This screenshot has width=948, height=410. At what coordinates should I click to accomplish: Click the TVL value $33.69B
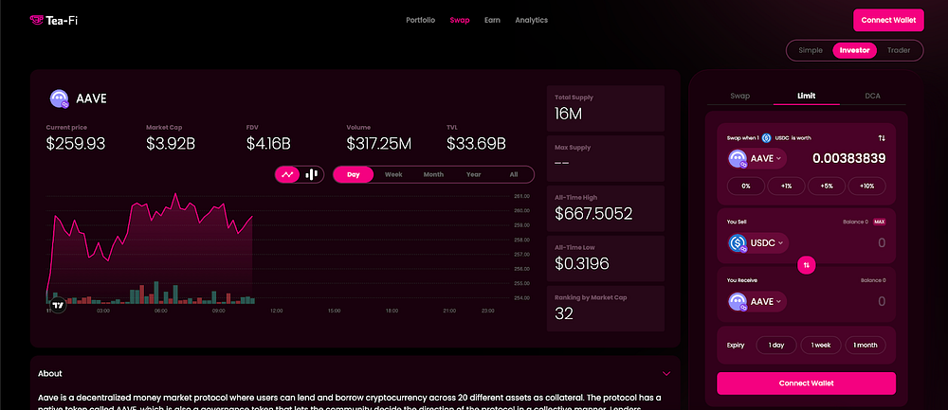tap(477, 144)
